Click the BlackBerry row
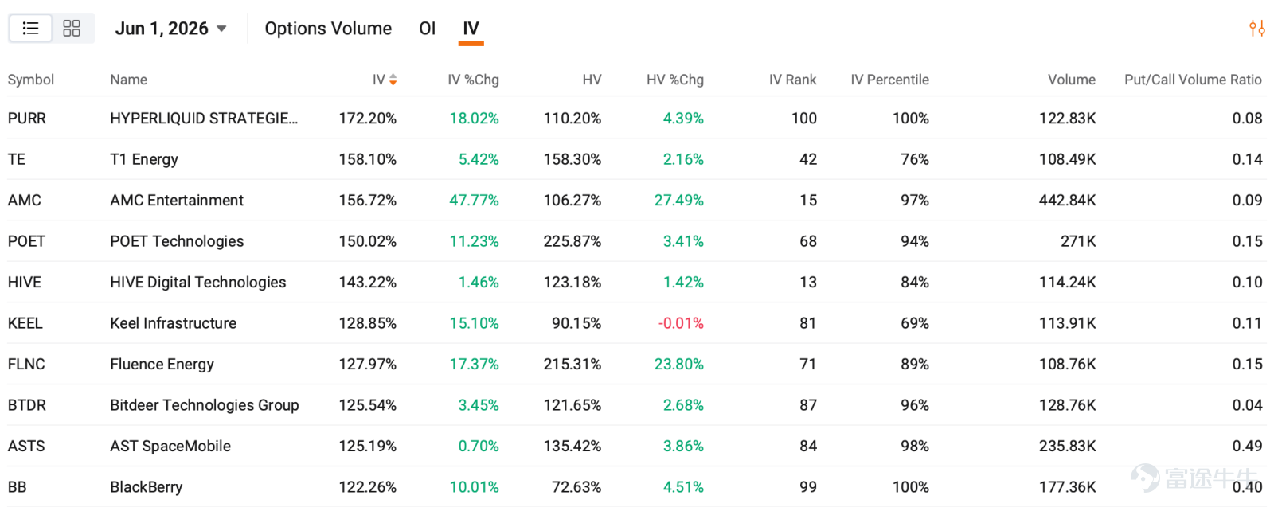This screenshot has width=1274, height=507. [637, 486]
